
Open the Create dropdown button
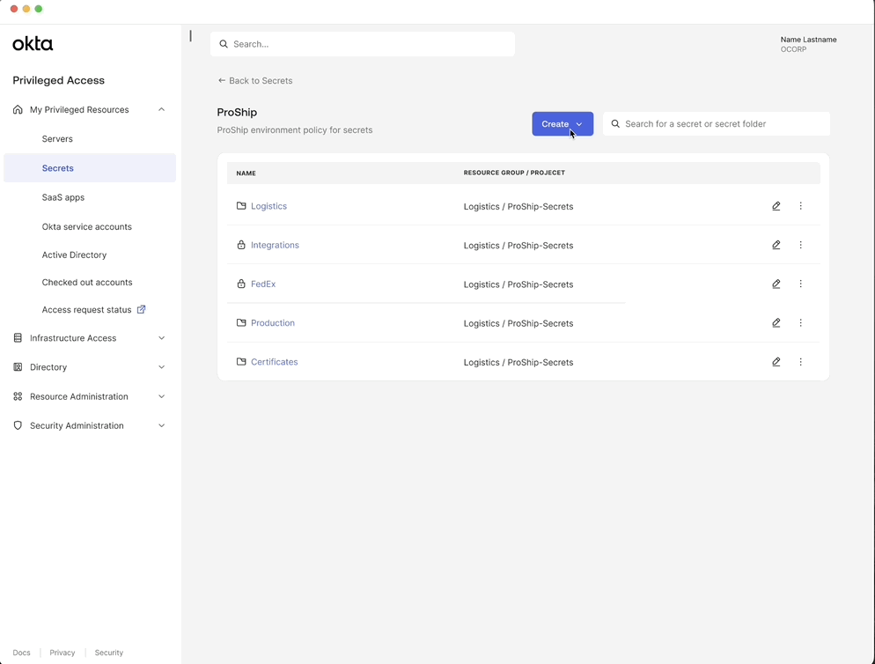562,124
